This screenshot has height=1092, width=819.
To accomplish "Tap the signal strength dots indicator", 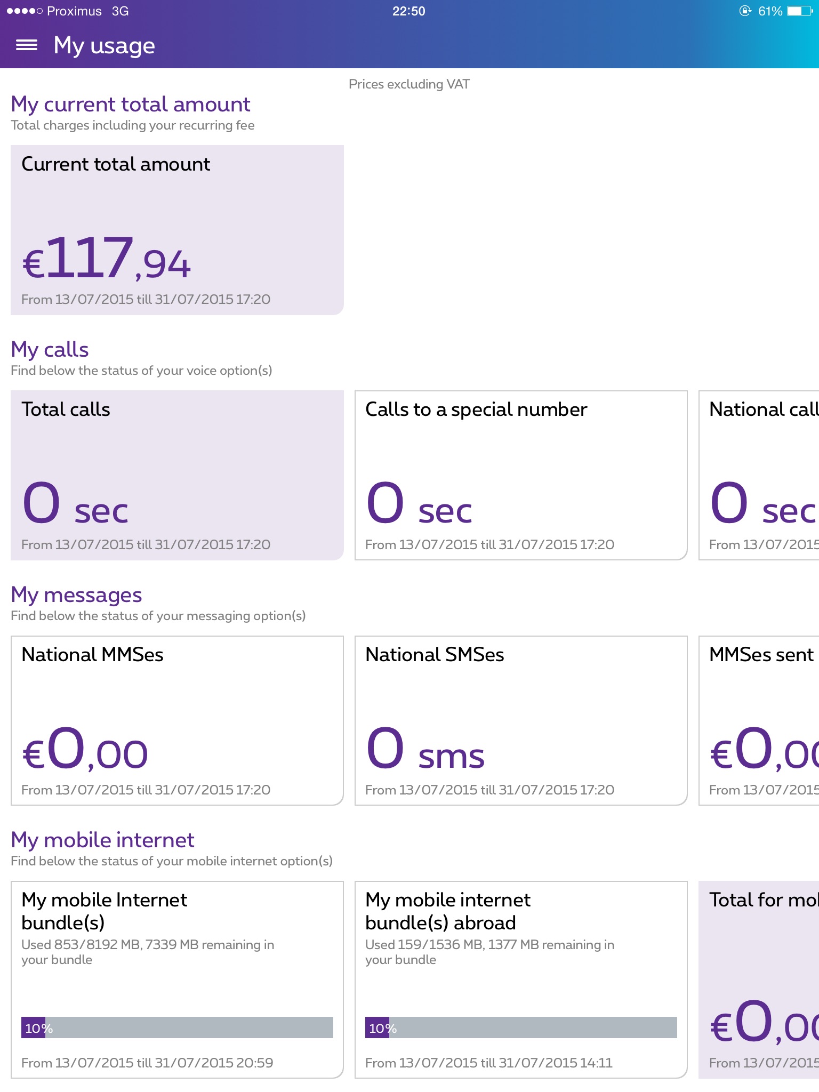I will point(24,11).
